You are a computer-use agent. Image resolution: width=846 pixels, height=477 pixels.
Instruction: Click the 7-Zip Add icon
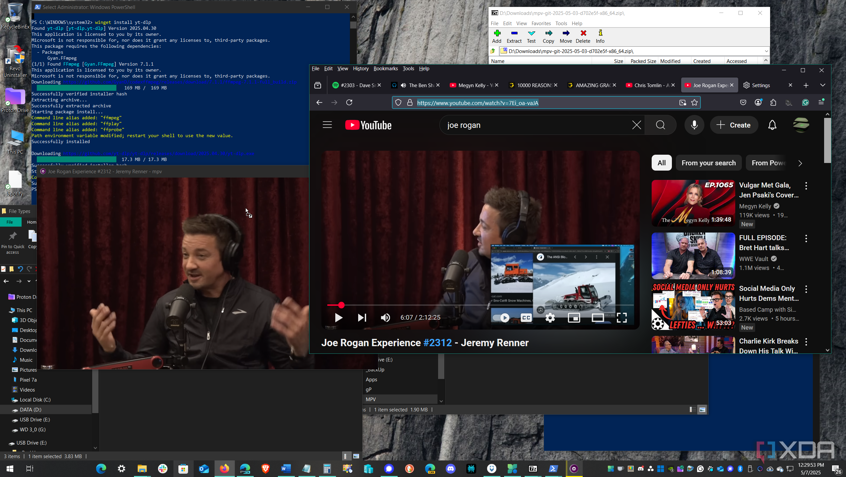[x=497, y=33]
